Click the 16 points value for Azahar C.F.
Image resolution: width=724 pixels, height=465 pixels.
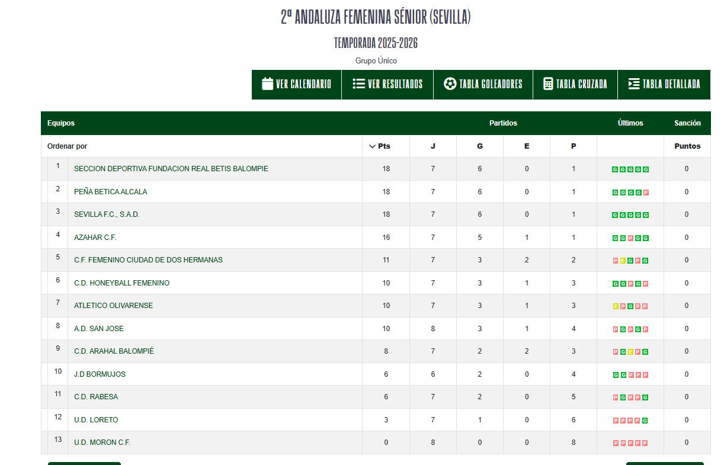(386, 238)
